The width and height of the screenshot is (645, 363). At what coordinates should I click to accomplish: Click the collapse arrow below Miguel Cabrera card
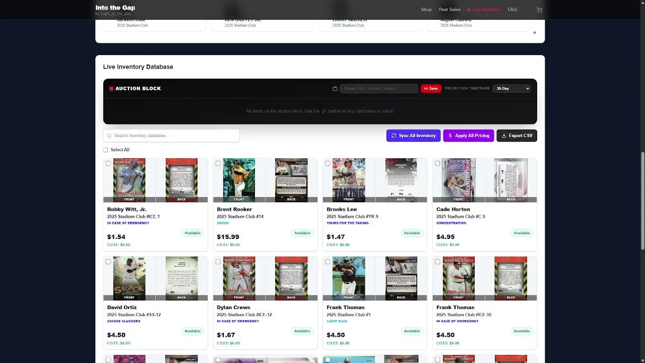pos(535,33)
